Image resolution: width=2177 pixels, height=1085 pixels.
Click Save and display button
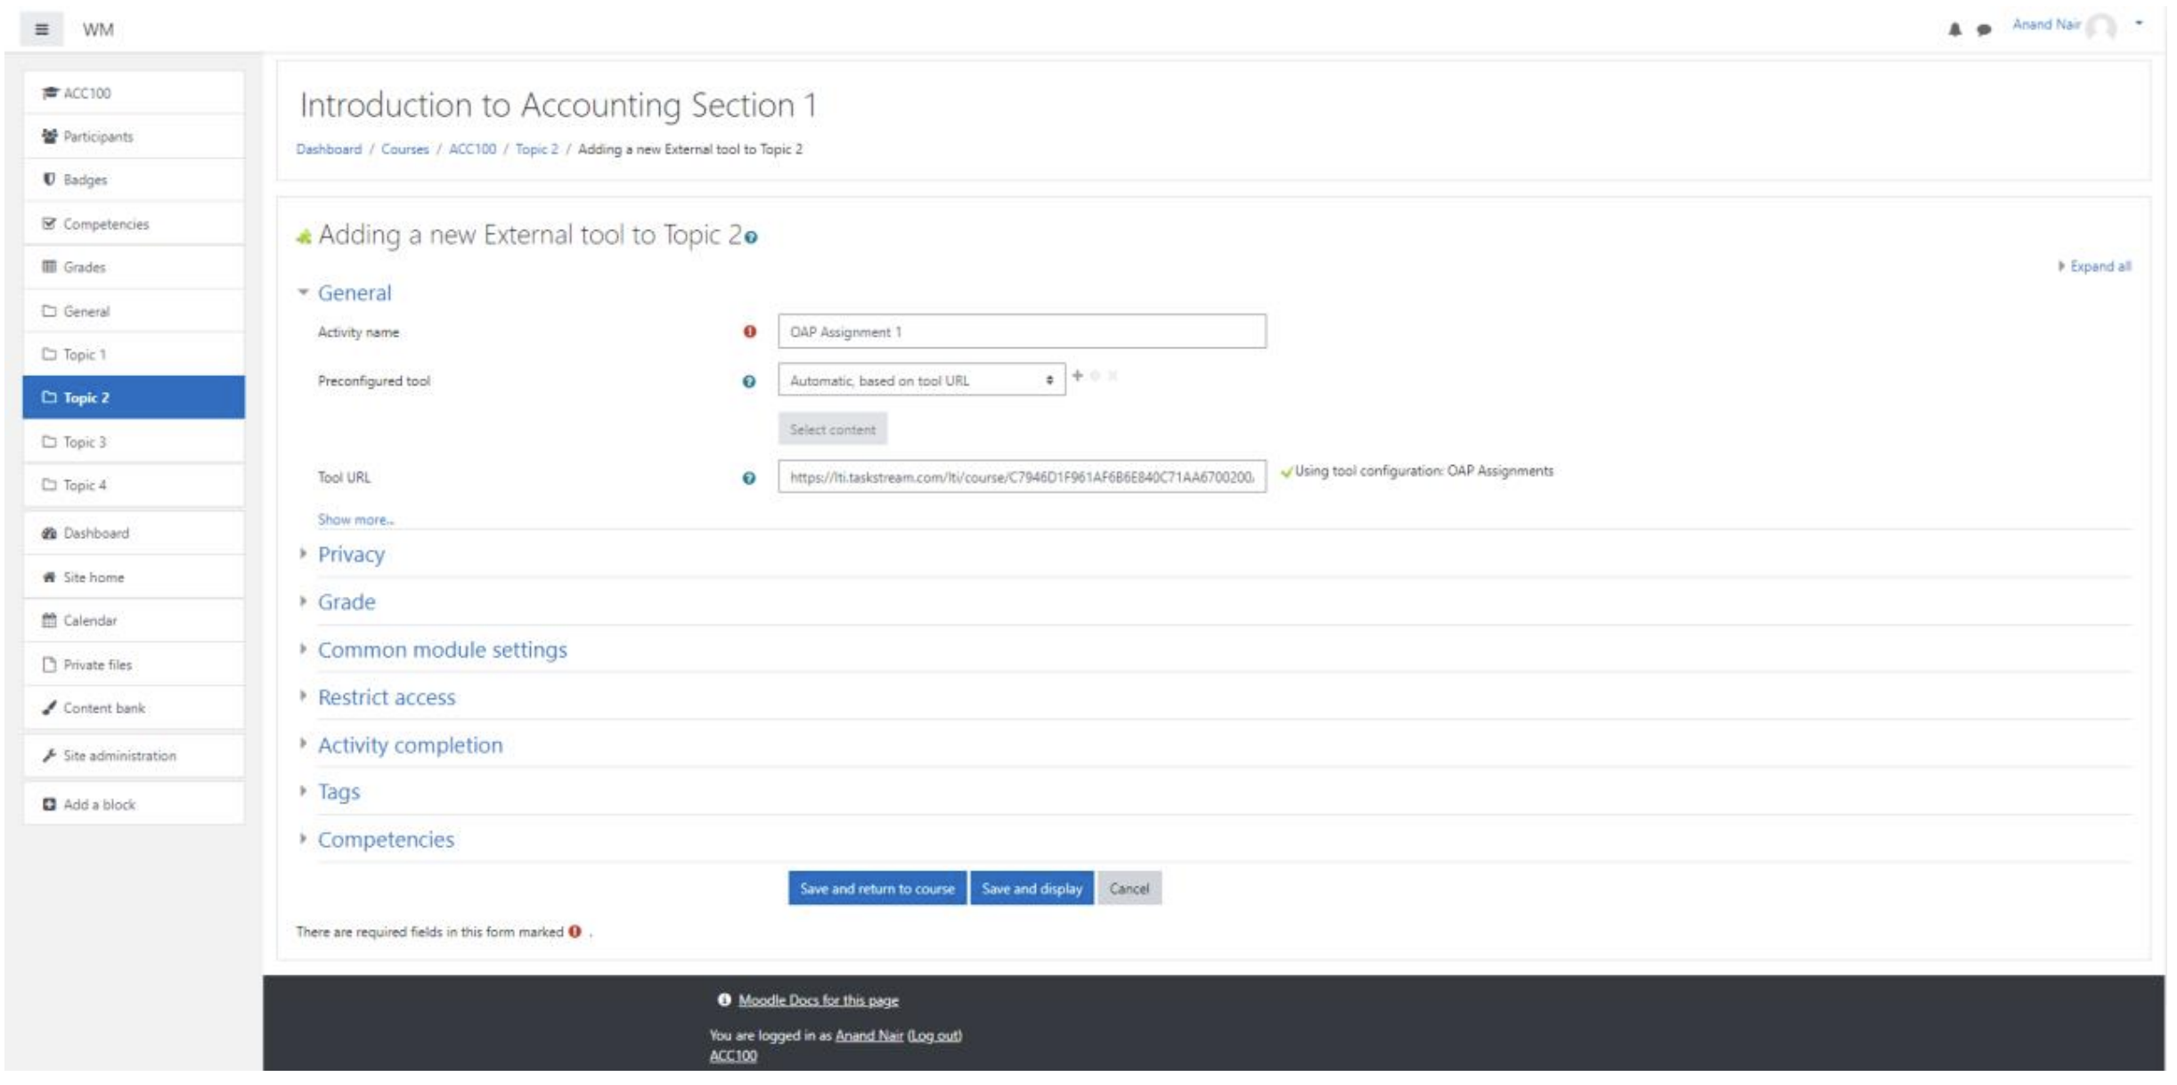tap(1031, 888)
